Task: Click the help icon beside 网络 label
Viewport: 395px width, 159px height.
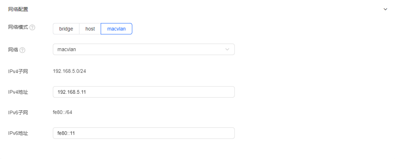Action: [x=22, y=50]
